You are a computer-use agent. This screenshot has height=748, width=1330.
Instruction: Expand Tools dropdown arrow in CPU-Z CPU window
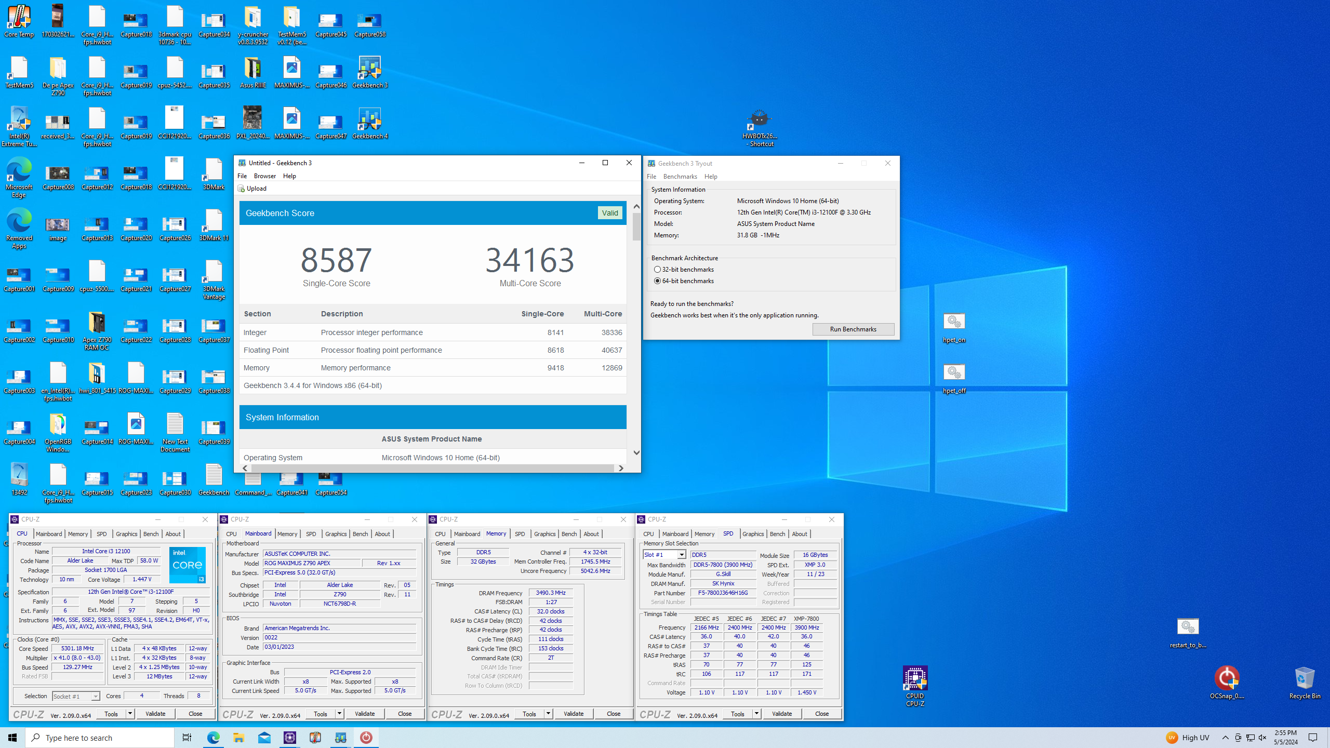click(130, 714)
